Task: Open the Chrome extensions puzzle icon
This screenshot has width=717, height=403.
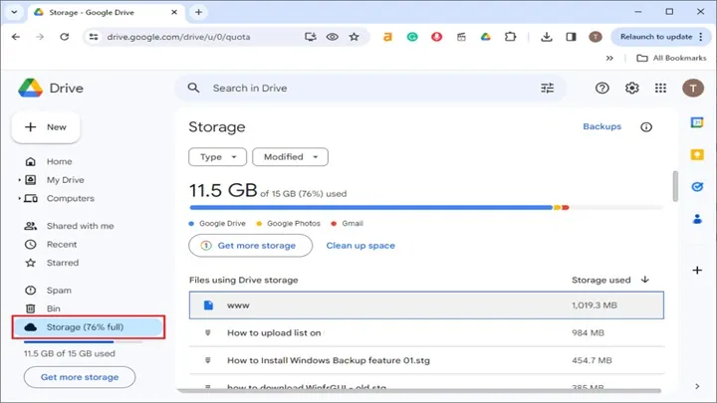Action: [x=510, y=37]
